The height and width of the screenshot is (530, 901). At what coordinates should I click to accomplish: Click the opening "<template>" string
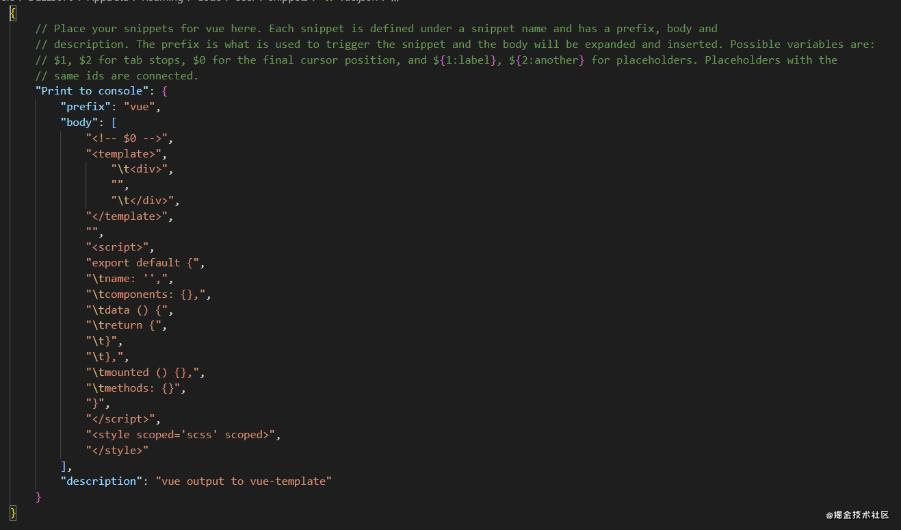pyautogui.click(x=127, y=153)
